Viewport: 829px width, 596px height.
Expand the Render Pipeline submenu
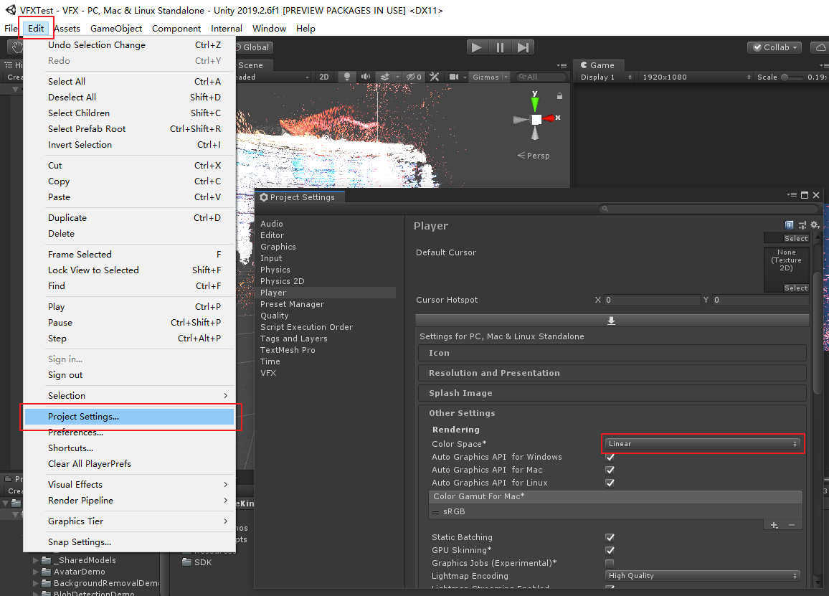[129, 501]
